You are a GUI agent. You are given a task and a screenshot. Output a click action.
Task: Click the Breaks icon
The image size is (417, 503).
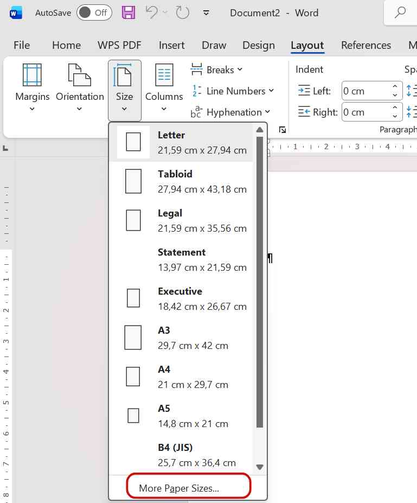point(196,69)
